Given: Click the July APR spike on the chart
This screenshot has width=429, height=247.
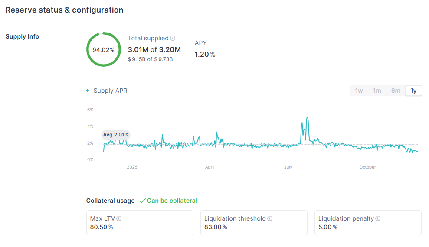Looking at the screenshot, I should click(307, 118).
